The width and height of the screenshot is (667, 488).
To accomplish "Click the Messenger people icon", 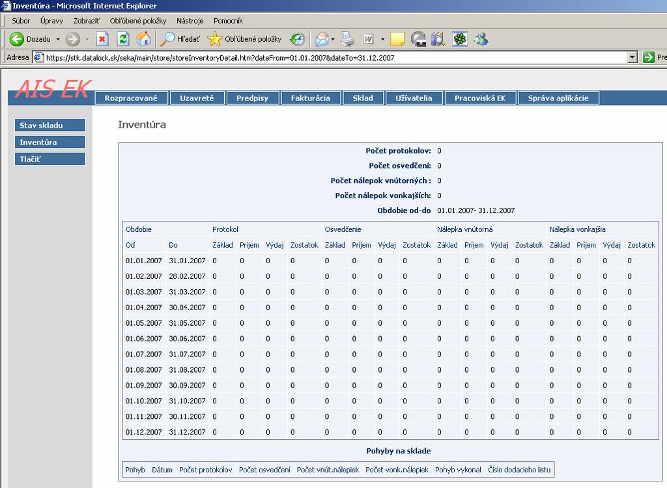I will click(481, 39).
